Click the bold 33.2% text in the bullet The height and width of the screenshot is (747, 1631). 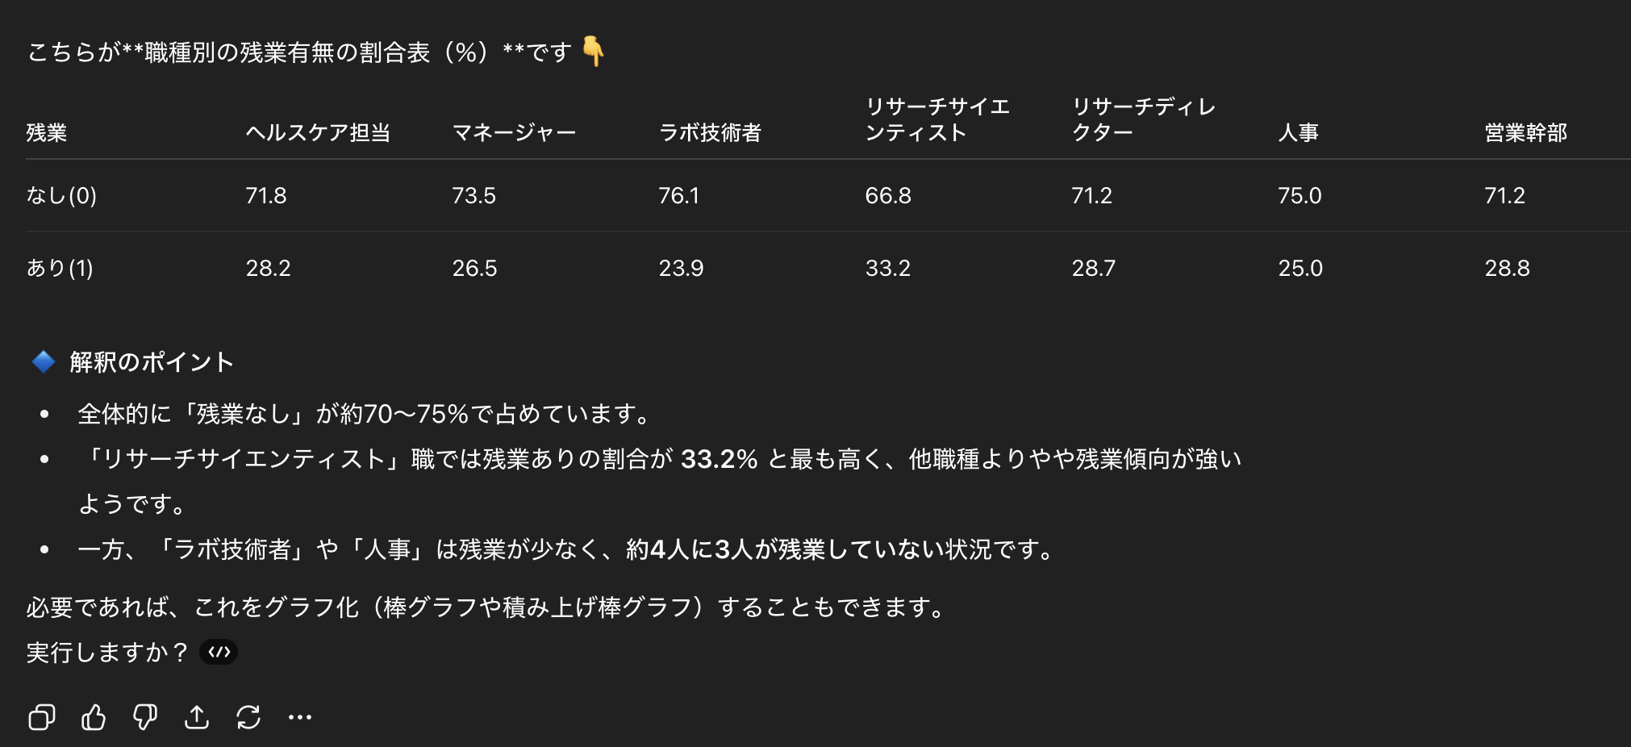pyautogui.click(x=718, y=458)
